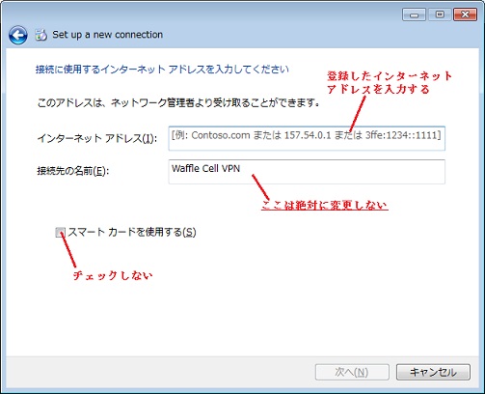The height and width of the screenshot is (394, 485).
Task: Click the キャンセル button
Action: (x=433, y=372)
